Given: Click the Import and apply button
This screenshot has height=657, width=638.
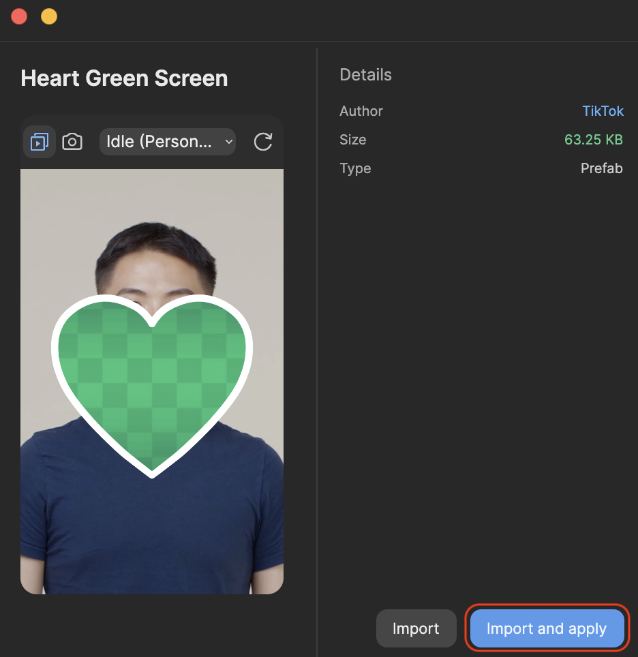Looking at the screenshot, I should click(547, 628).
